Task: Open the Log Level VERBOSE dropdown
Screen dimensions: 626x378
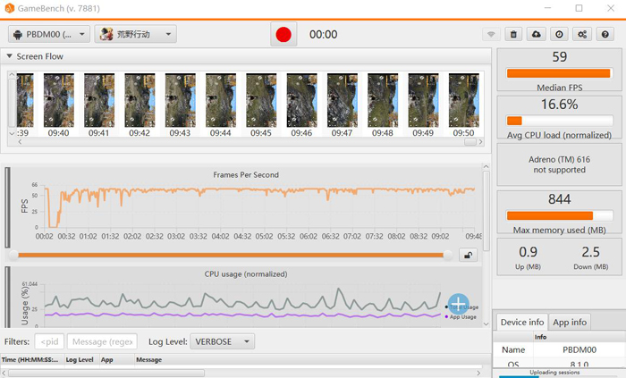Action: [x=223, y=341]
